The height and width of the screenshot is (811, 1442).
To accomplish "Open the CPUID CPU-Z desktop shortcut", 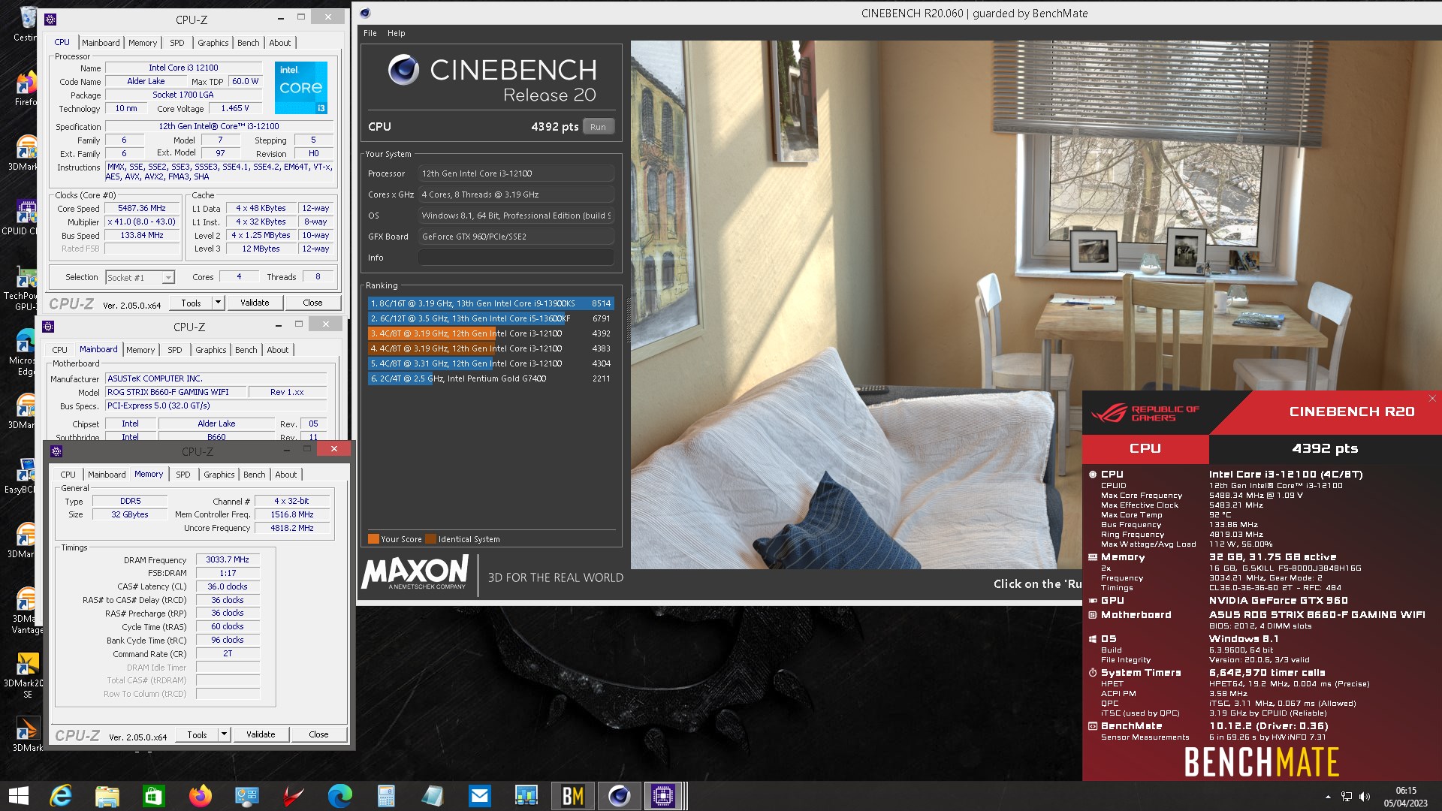I will [26, 218].
